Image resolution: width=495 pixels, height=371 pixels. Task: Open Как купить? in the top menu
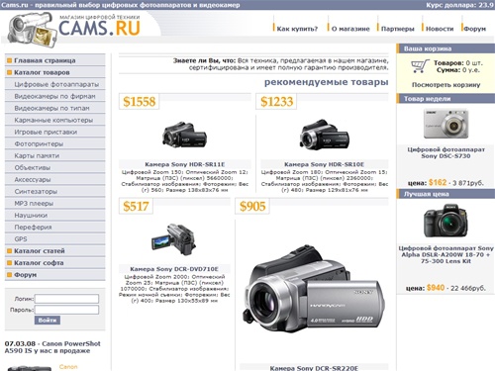[x=297, y=29]
